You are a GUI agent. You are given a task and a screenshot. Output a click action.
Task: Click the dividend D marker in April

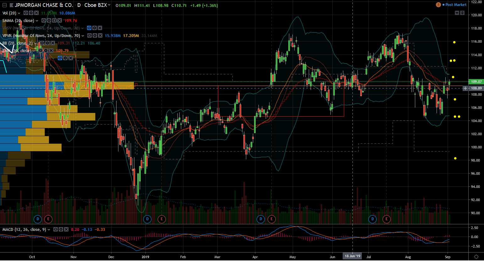(261, 219)
